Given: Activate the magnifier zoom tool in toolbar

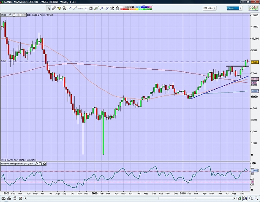Looking at the screenshot, I should 65,8.
